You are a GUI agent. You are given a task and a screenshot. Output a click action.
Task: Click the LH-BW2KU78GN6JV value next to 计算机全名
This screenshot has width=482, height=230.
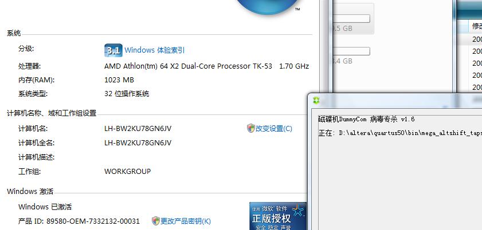138,143
